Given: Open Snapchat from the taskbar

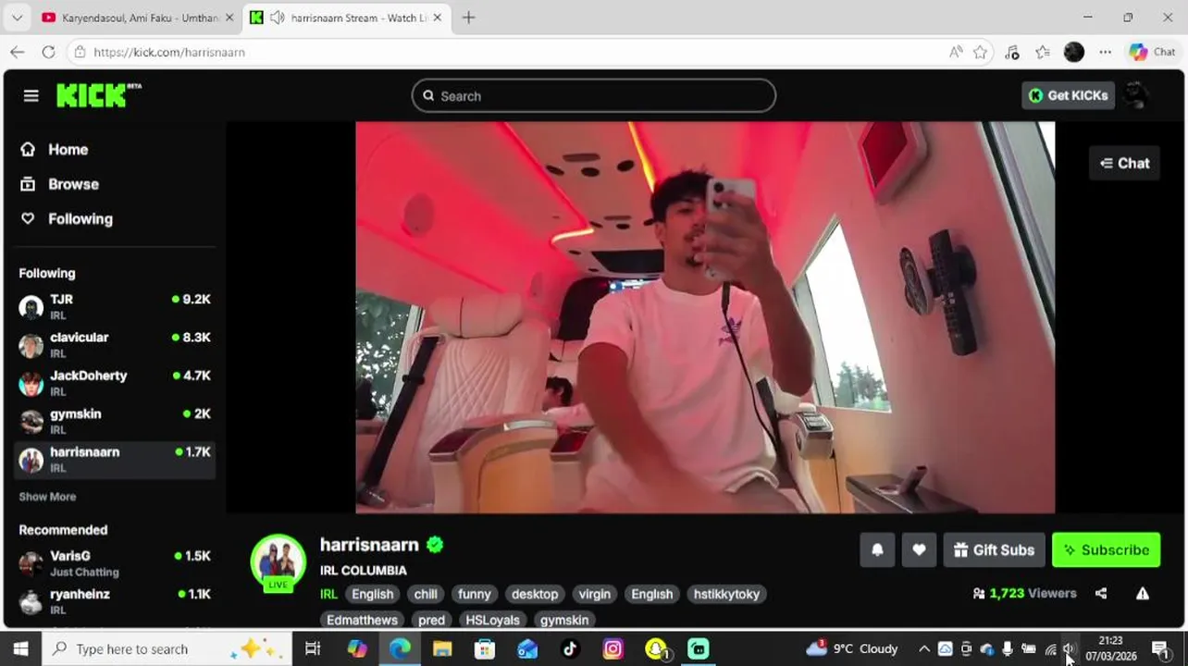Looking at the screenshot, I should (x=656, y=649).
